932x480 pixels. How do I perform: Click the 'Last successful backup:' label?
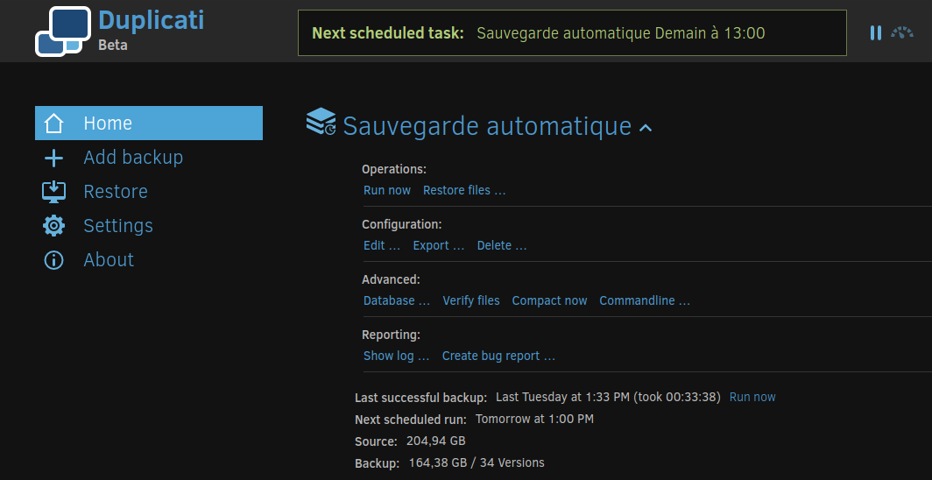pos(420,398)
